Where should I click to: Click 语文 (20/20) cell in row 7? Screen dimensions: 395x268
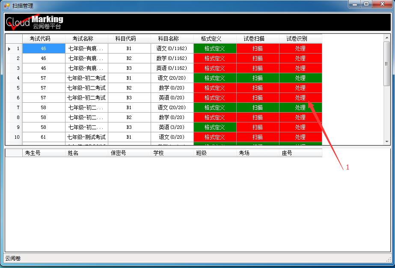[x=172, y=107]
